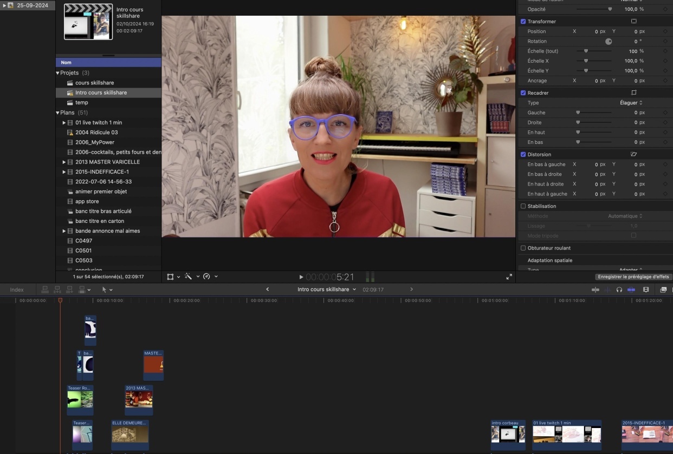
Task: Add keyframe for En bas à gauche
Action: coord(665,165)
